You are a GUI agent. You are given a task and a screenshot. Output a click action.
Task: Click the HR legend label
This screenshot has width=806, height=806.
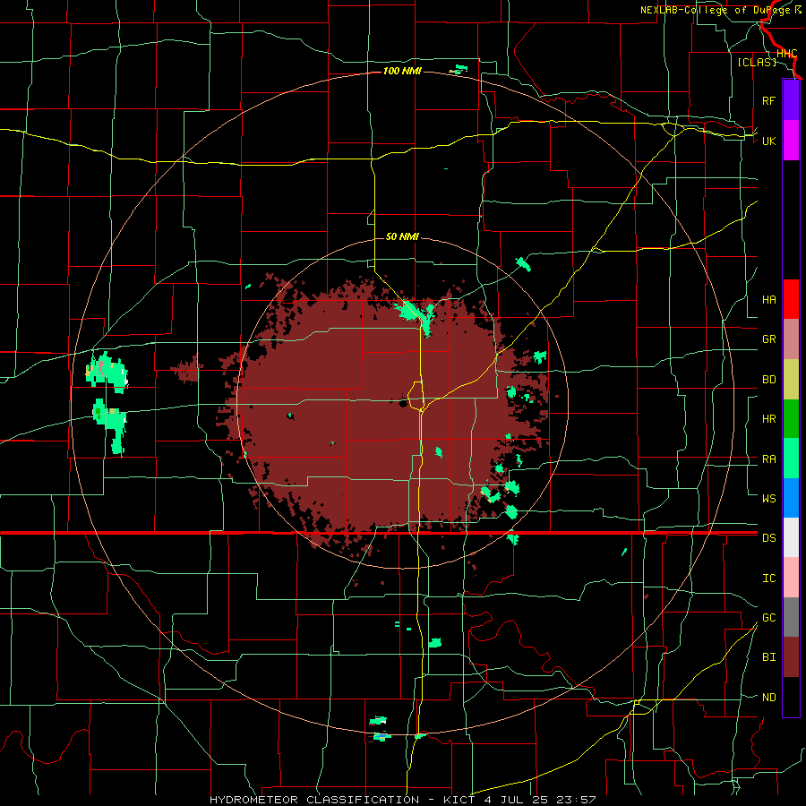pyautogui.click(x=768, y=419)
